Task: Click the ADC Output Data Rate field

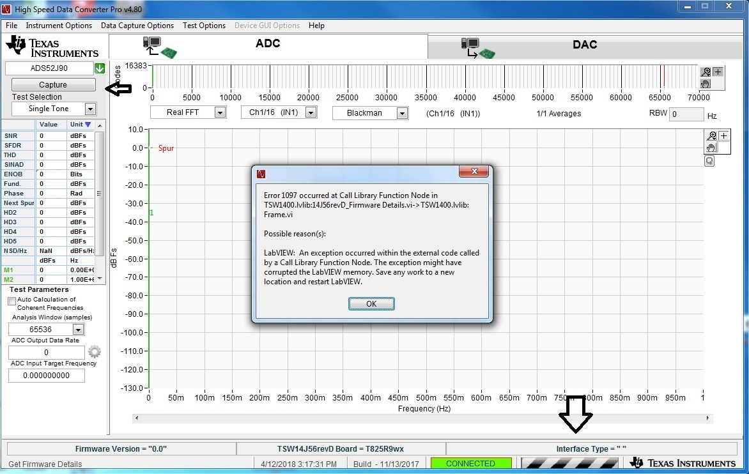Action: point(47,352)
